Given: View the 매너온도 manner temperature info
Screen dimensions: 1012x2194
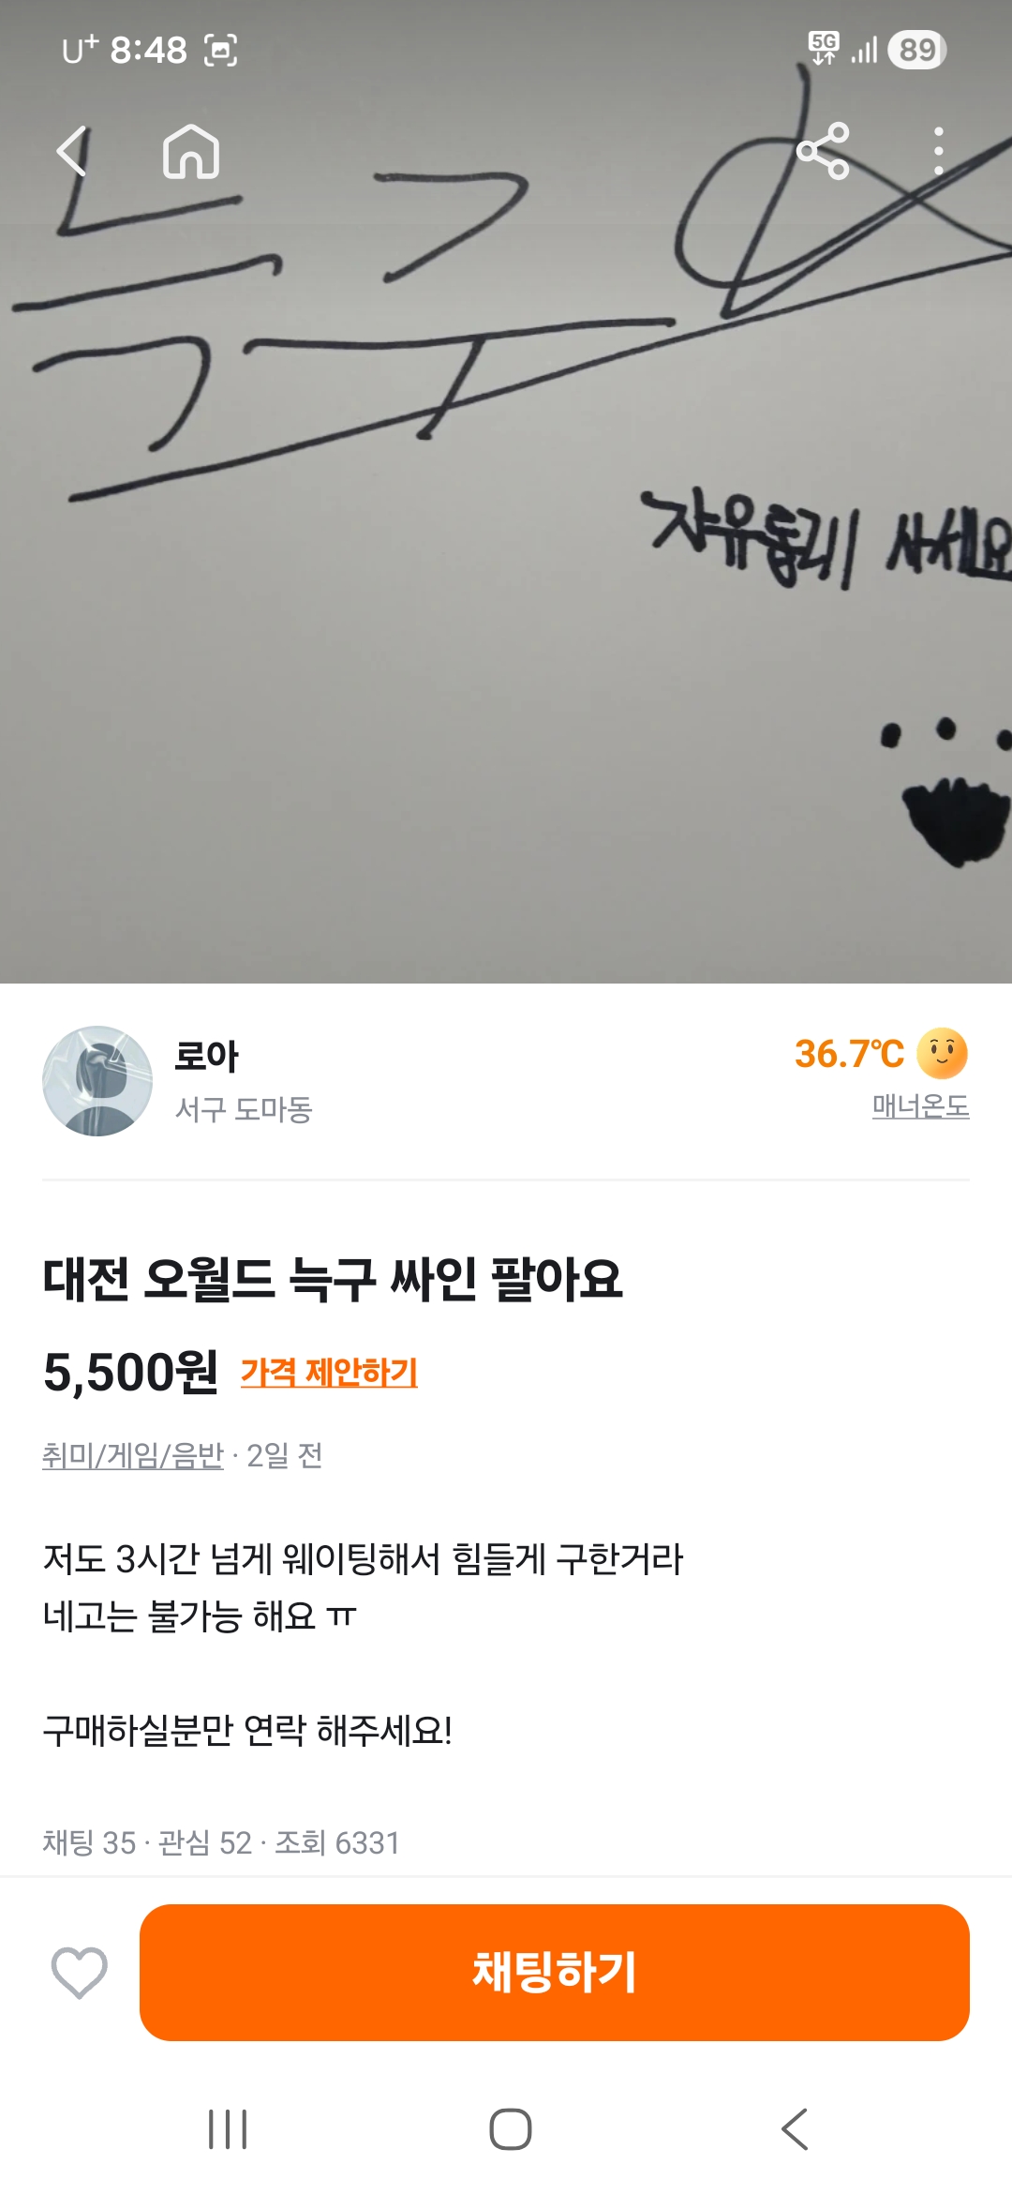Looking at the screenshot, I should point(920,1106).
